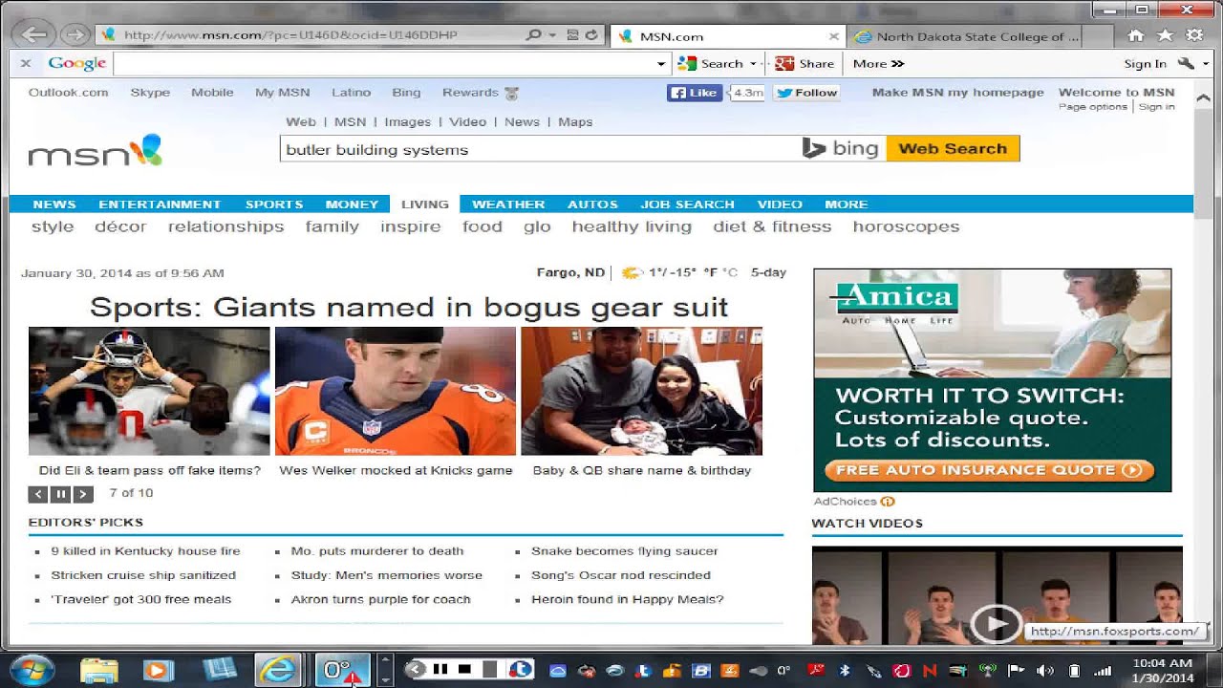The image size is (1223, 688).
Task: Click the Bluetooth tray icon
Action: [845, 671]
